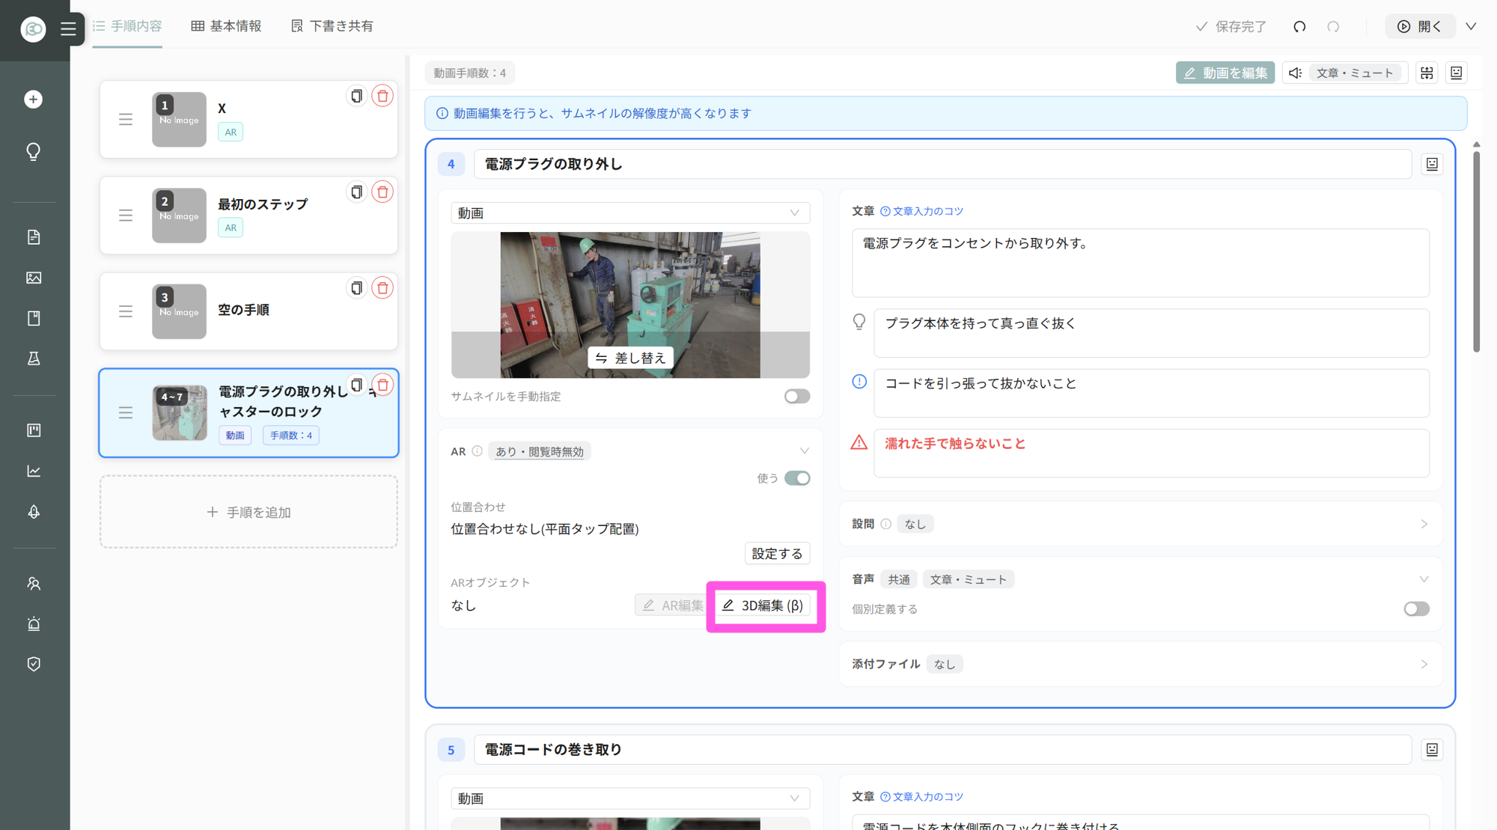Click the undo arrow in top bar

(x=1299, y=27)
